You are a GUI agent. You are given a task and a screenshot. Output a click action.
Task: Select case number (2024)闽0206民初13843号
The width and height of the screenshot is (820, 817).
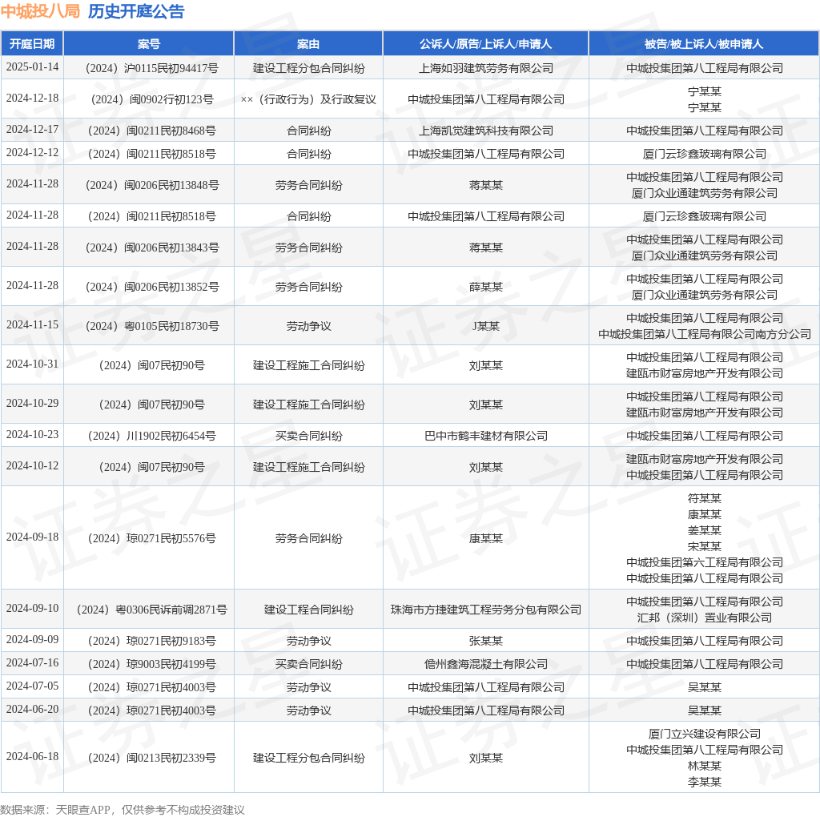click(x=151, y=248)
